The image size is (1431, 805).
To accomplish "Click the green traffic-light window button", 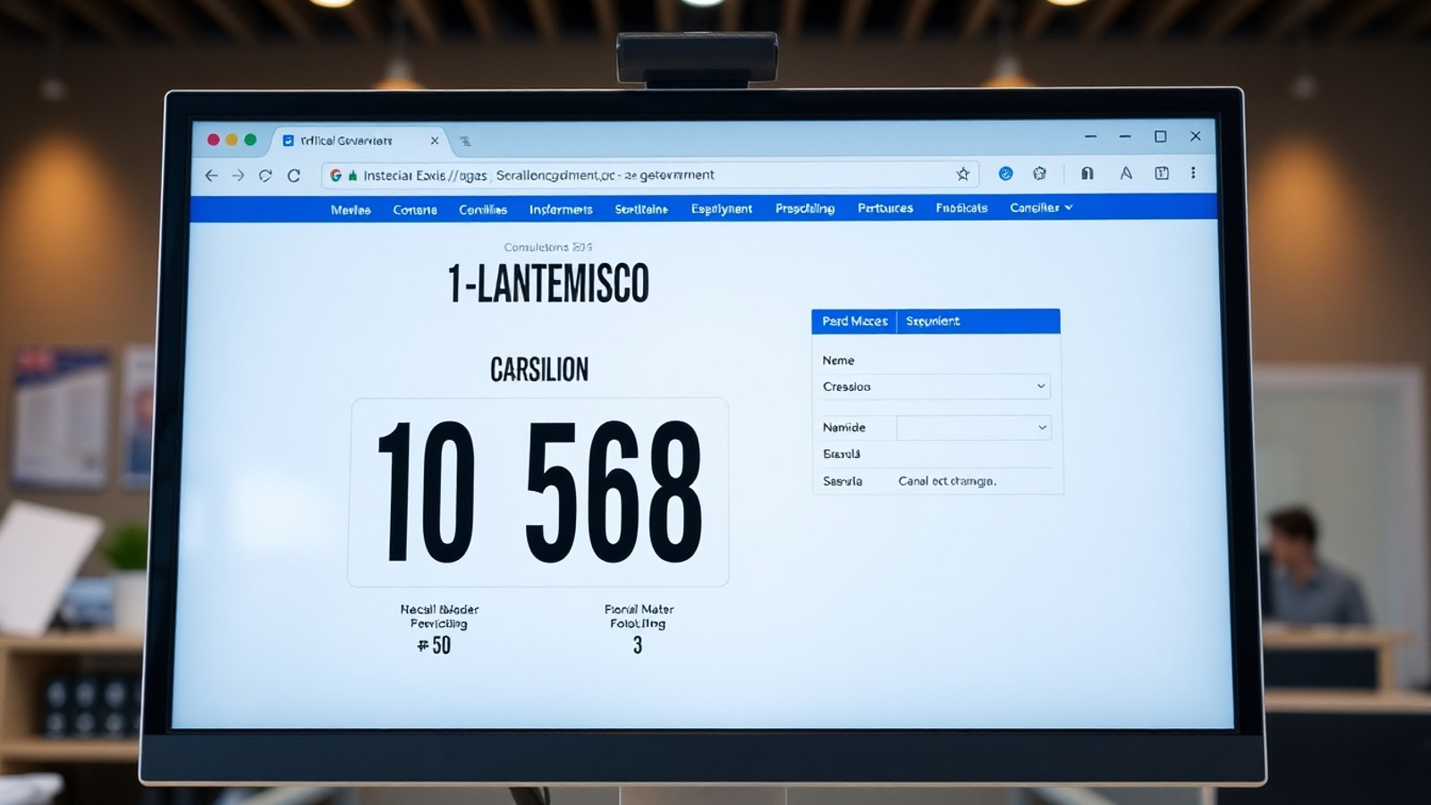I will 250,140.
